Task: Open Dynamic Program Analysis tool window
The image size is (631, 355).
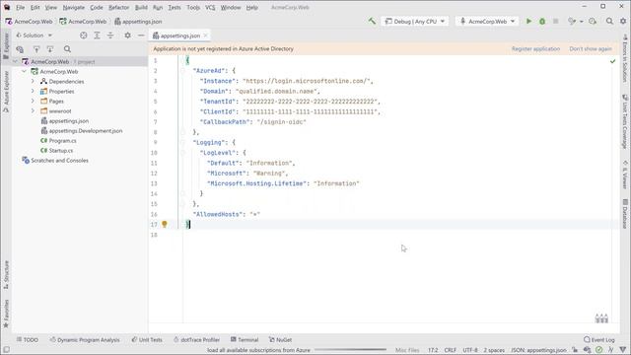Action: click(x=85, y=339)
